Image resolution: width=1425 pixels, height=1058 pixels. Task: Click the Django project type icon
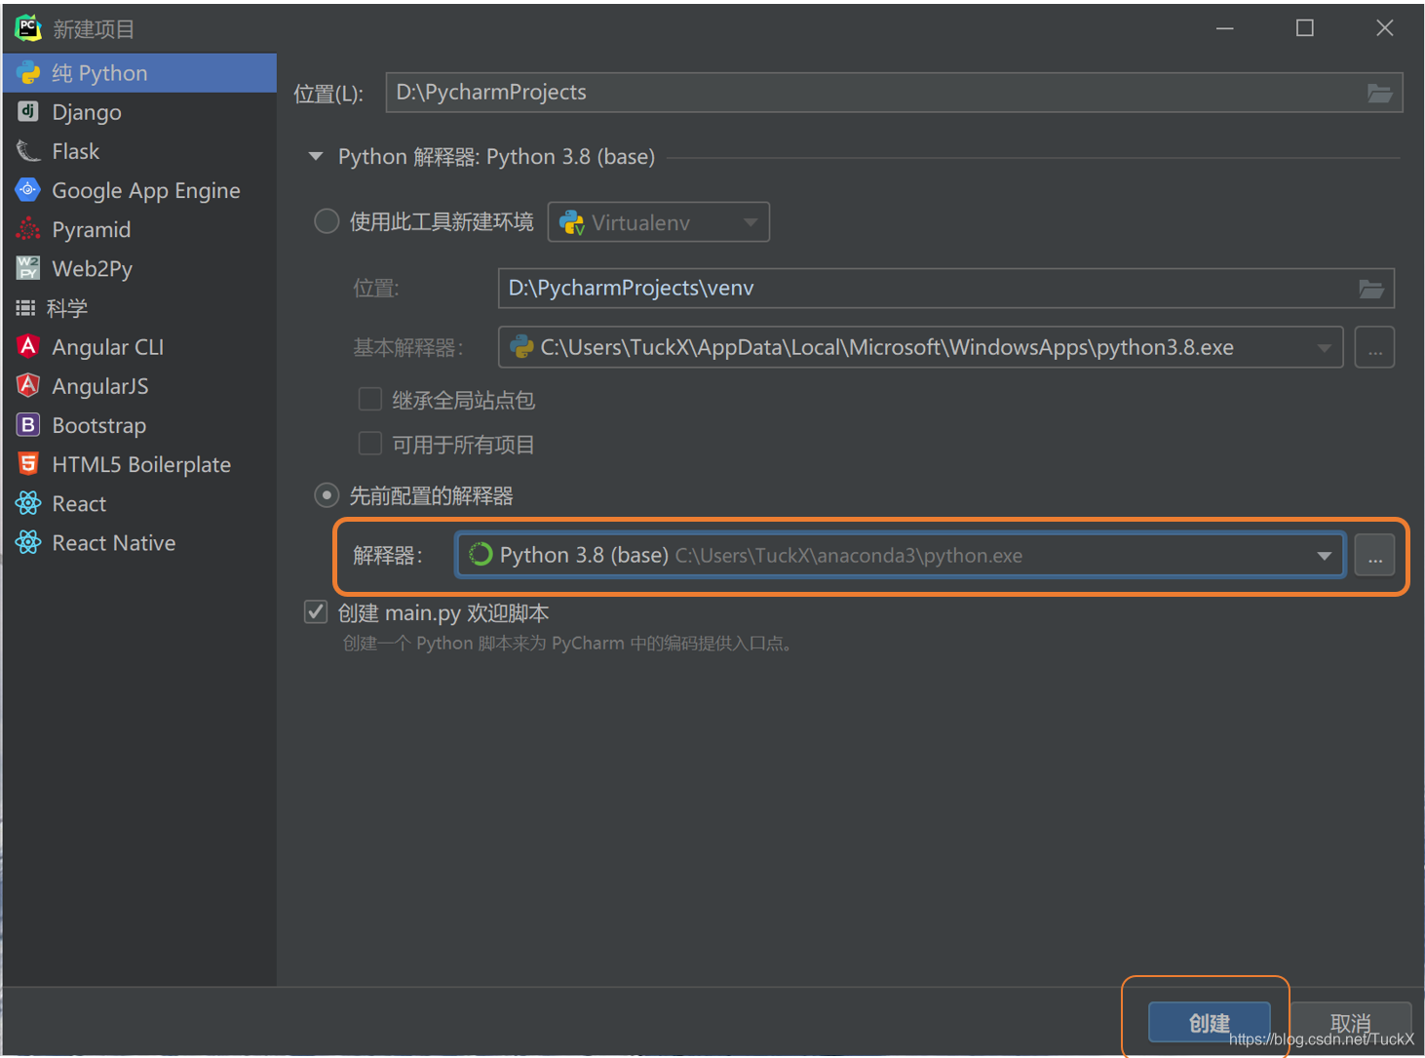coord(28,111)
